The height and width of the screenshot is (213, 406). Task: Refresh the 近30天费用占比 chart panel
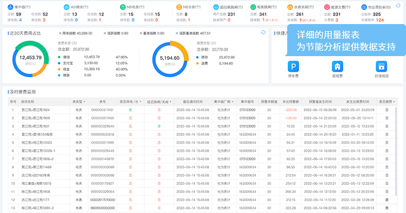click(x=264, y=33)
